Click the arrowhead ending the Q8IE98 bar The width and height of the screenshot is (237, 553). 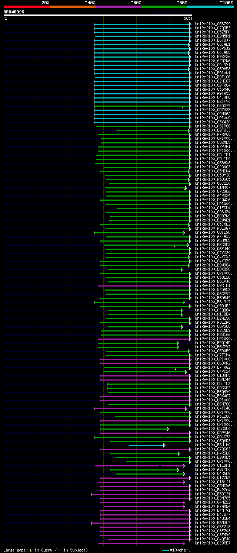coord(184,232)
